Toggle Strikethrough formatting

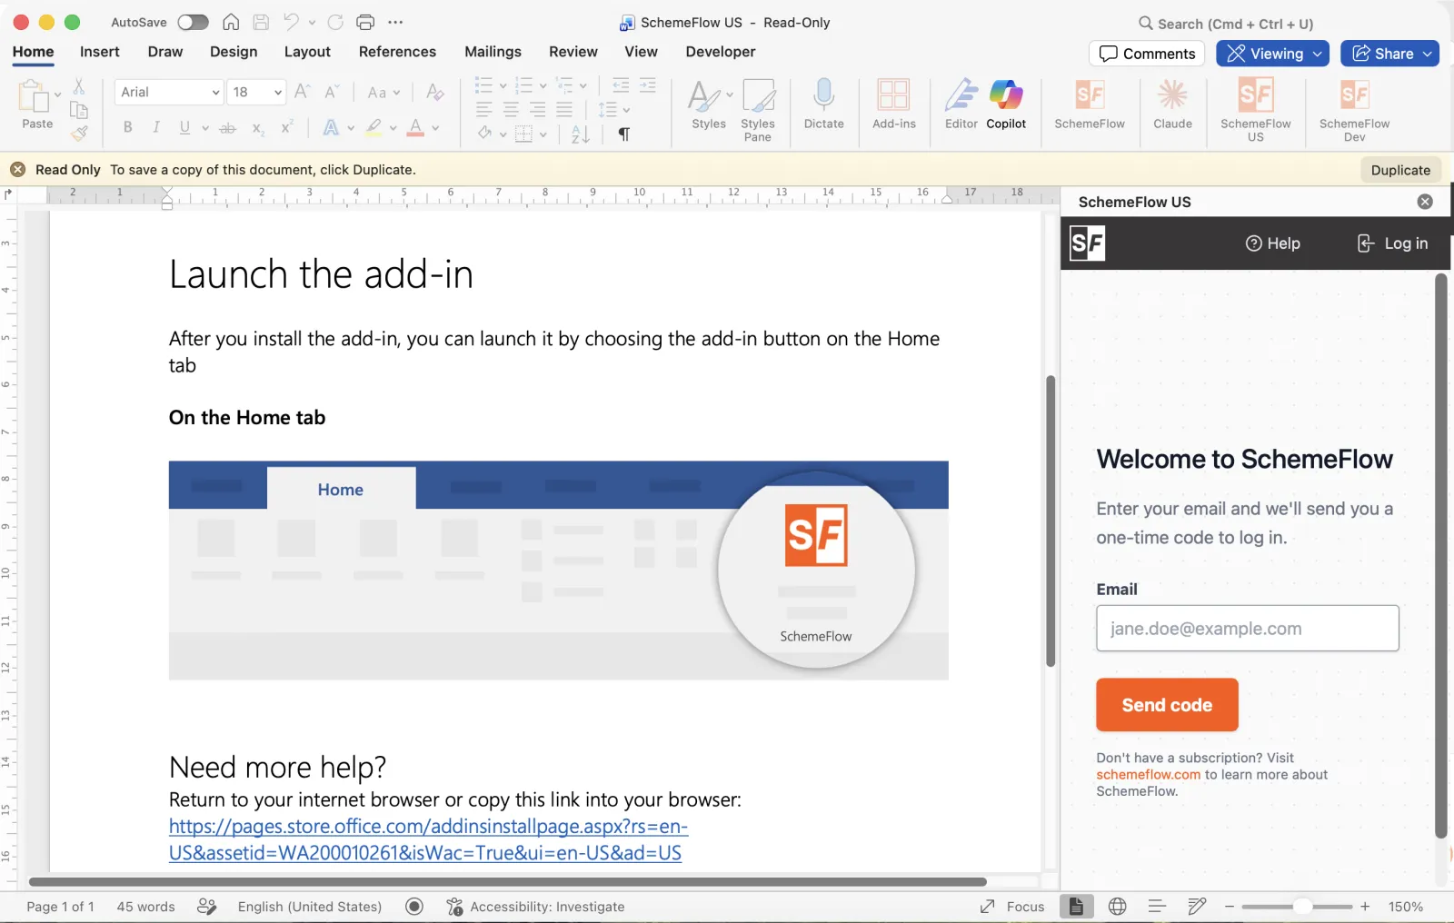coord(228,128)
